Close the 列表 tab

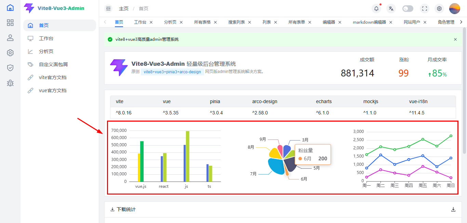(x=276, y=22)
